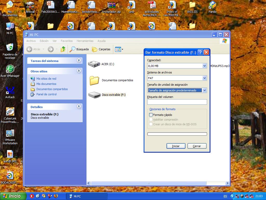Click Crear un disco de inicio MS-DOS checkbox
Image resolution: width=266 pixels, height=200 pixels.
151,124
